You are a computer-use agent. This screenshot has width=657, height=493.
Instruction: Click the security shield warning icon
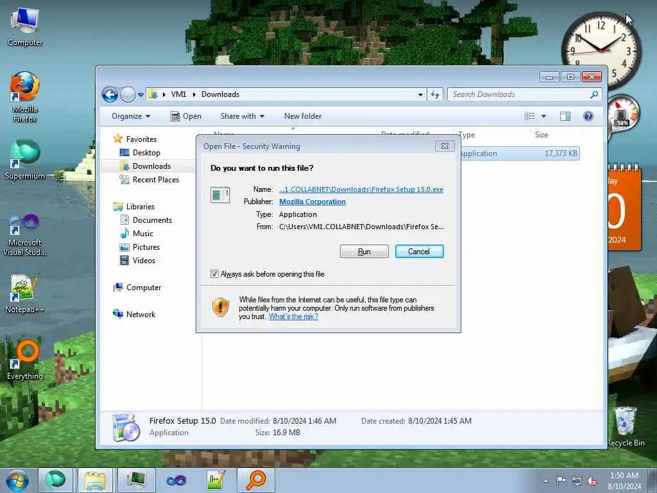[x=221, y=307]
